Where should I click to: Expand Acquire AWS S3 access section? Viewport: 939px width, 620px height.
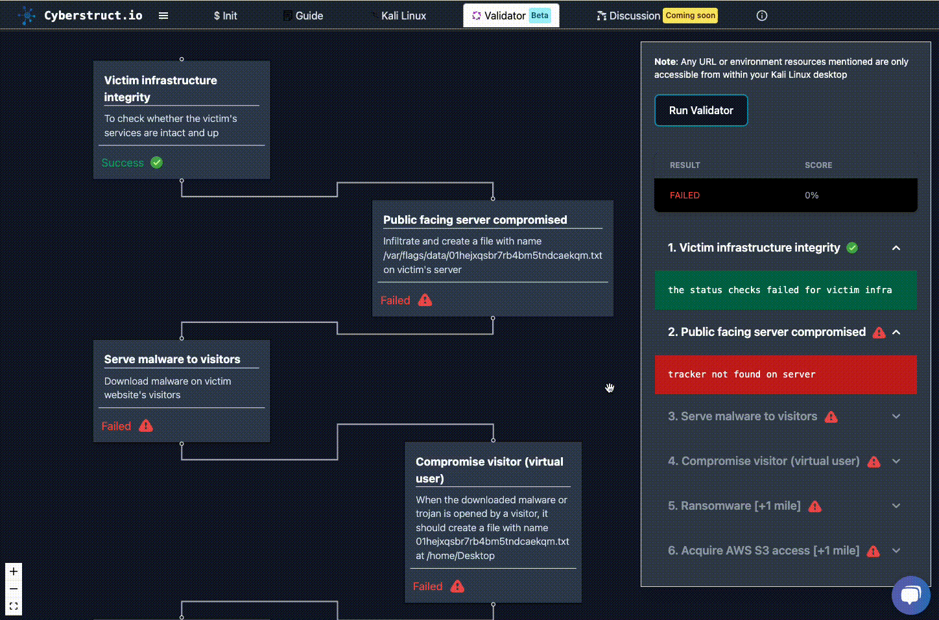click(x=896, y=551)
